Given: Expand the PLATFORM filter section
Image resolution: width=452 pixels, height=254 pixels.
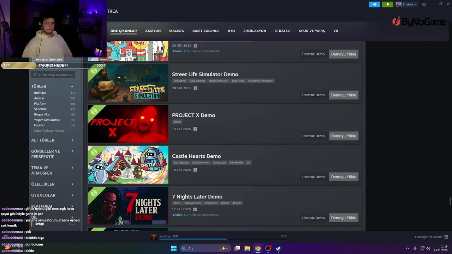Looking at the screenshot, I should point(72,206).
